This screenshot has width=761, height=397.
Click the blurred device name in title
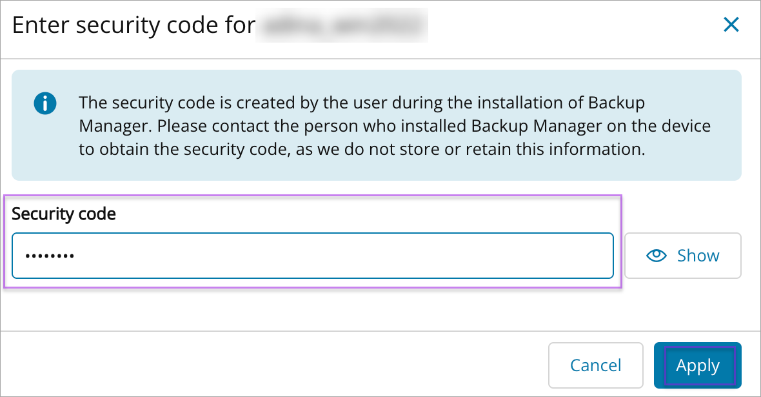point(342,25)
